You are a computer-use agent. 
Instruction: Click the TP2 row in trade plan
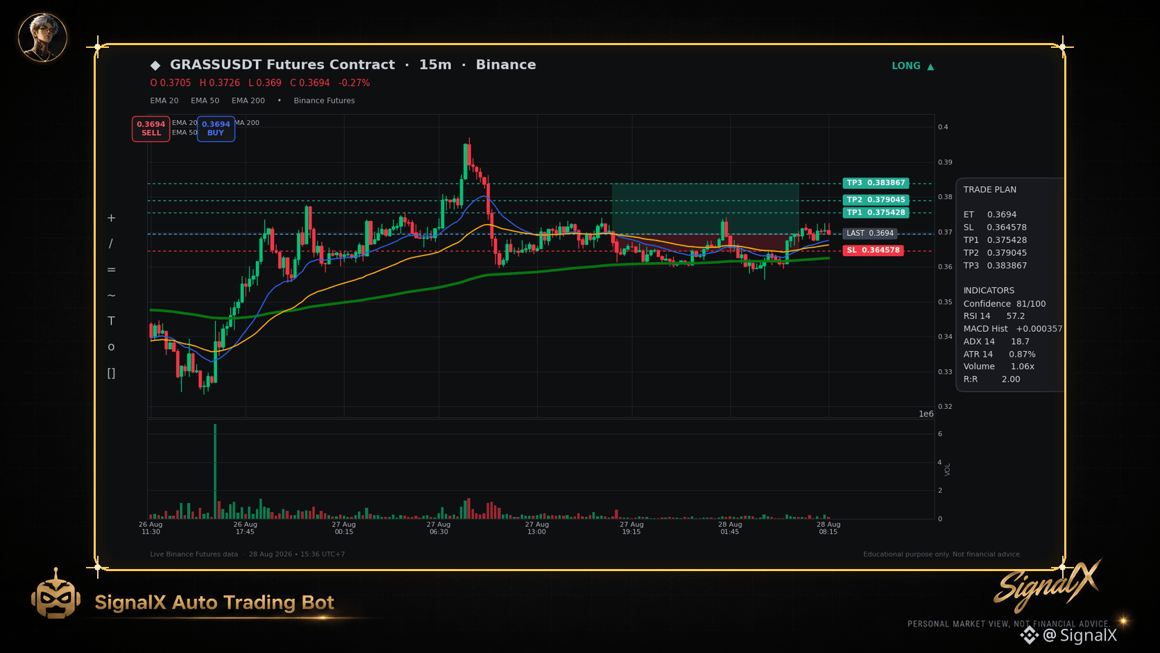click(x=995, y=253)
